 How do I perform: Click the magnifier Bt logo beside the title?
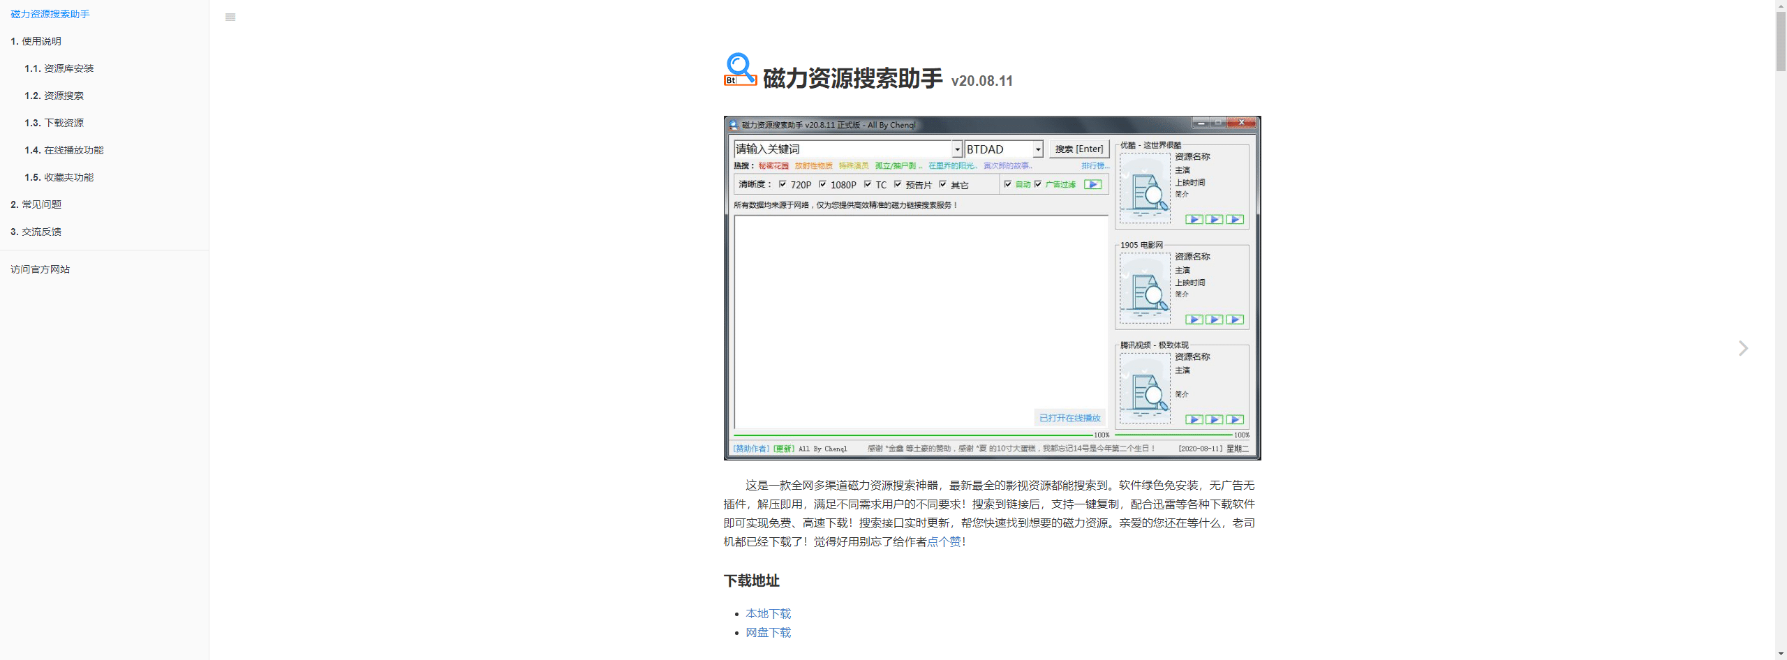pyautogui.click(x=740, y=70)
